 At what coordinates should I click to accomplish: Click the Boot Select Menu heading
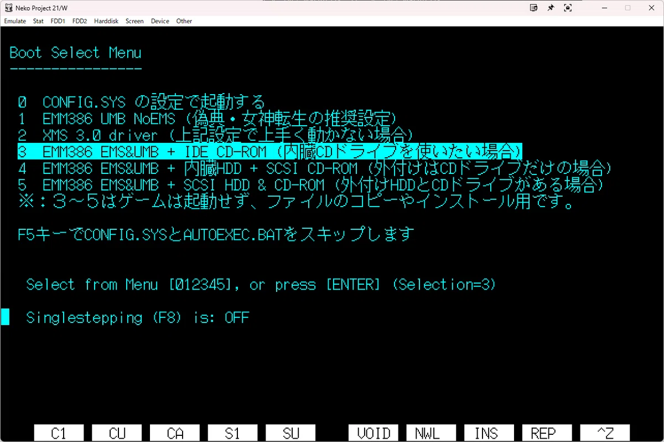coord(75,53)
